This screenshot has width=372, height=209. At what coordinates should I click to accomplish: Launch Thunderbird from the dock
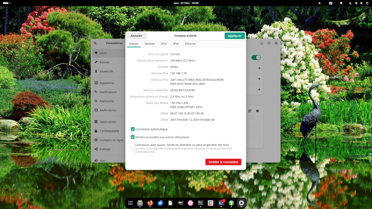tap(160, 203)
